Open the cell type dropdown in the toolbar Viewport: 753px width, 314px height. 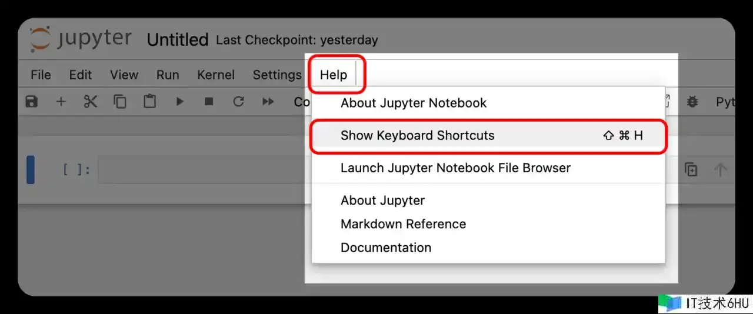tap(302, 102)
